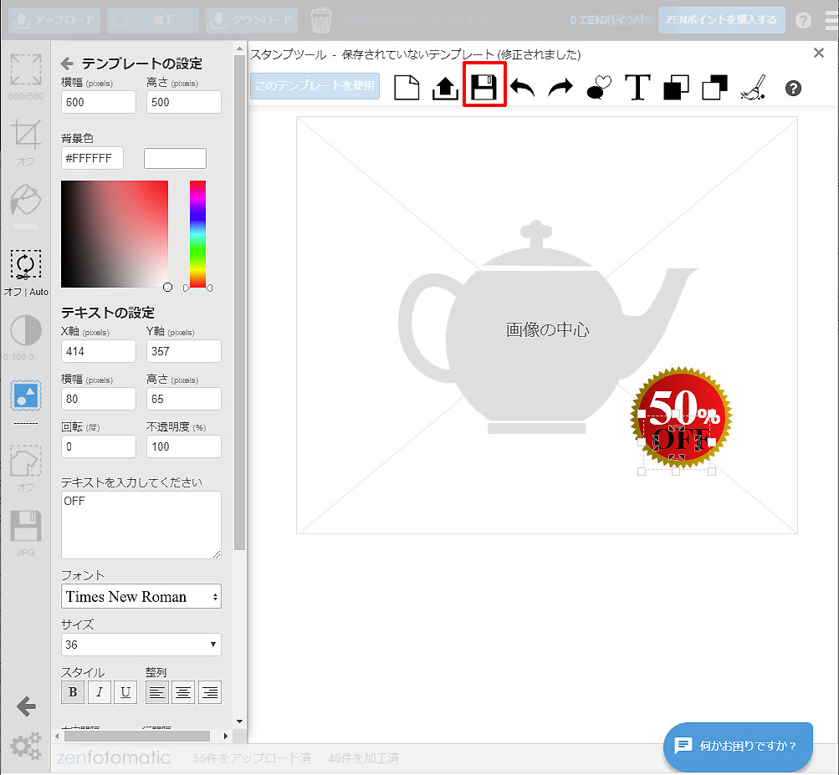839x775 pixels.
Task: Select center text alignment
Action: (x=183, y=692)
